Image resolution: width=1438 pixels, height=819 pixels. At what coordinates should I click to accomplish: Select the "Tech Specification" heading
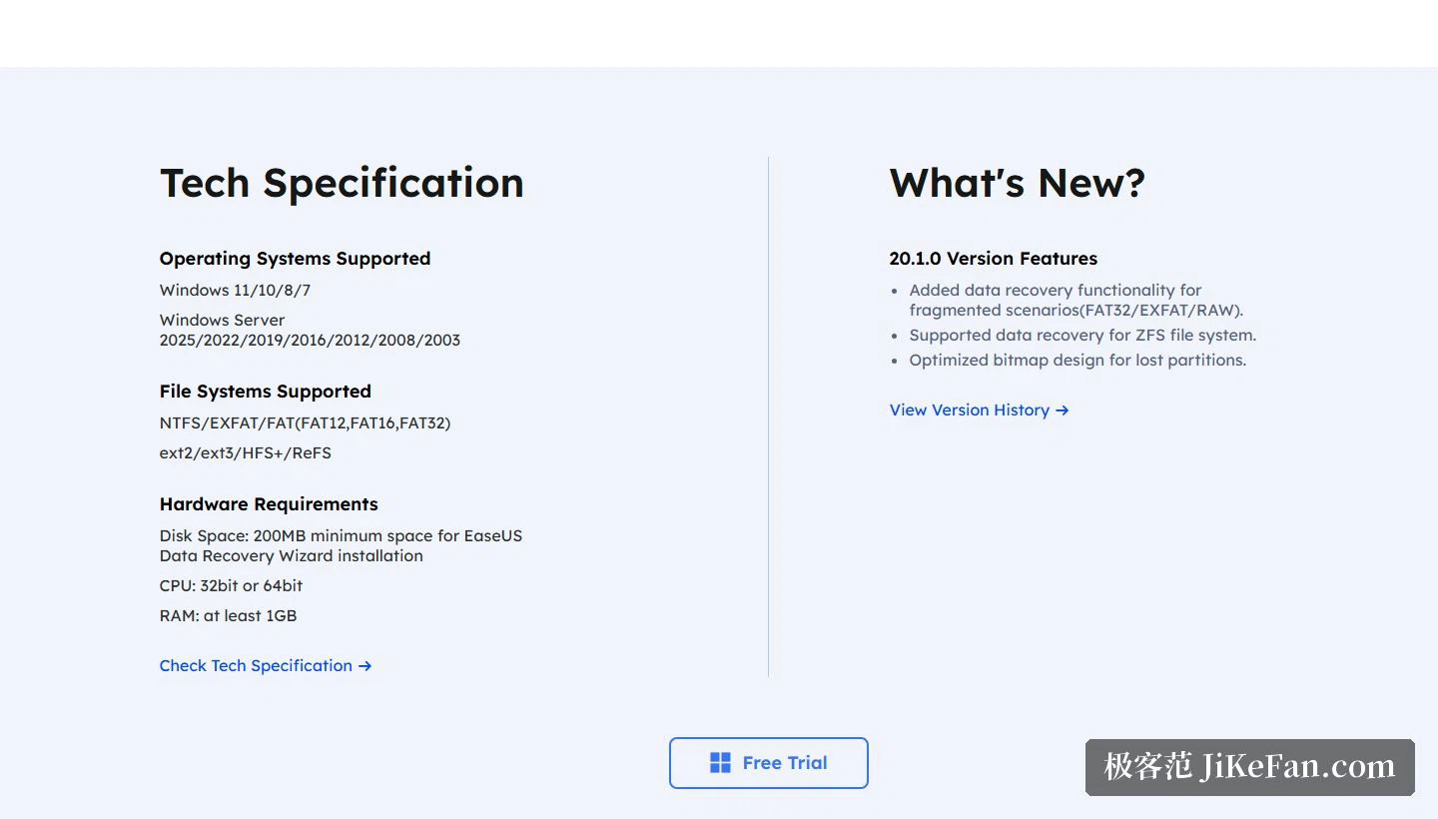click(x=342, y=183)
